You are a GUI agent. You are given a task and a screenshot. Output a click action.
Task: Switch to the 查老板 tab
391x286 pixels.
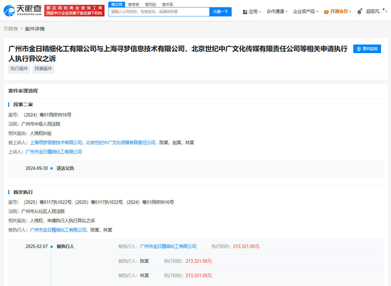[x=134, y=4]
